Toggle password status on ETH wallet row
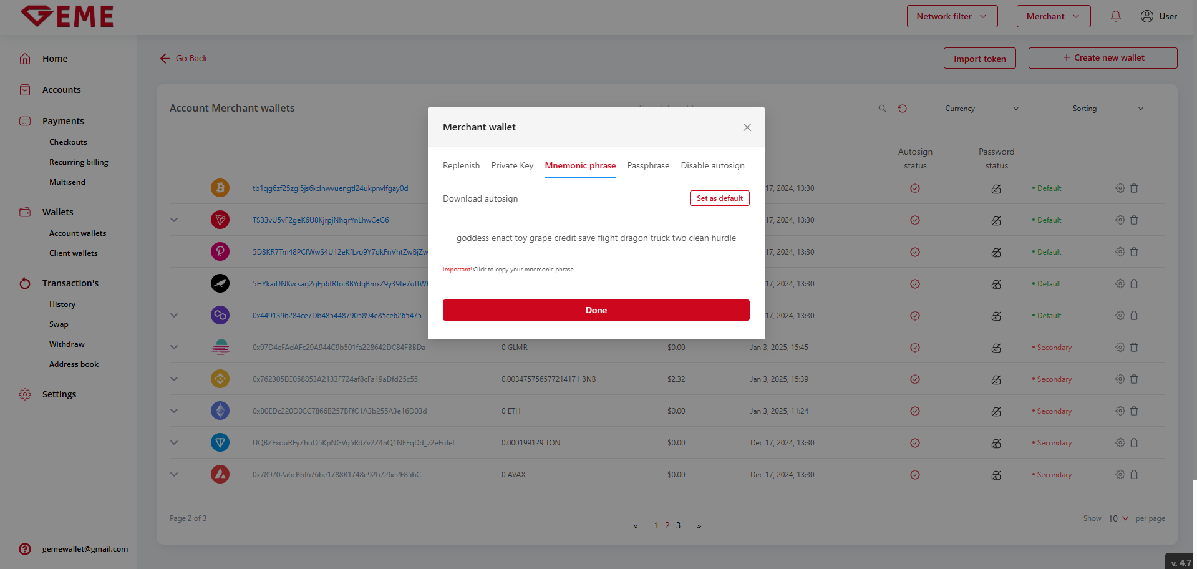The height and width of the screenshot is (569, 1197). pos(996,411)
